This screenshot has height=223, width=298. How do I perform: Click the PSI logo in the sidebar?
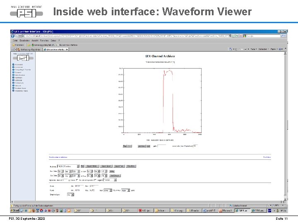[x=23, y=58]
